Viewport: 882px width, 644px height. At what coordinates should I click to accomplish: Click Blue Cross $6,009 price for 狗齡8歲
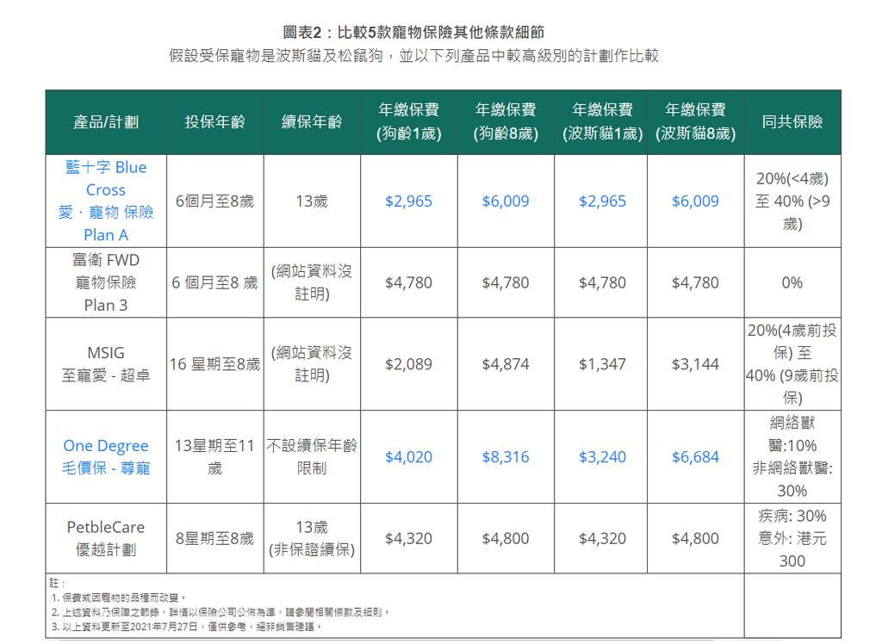point(505,201)
